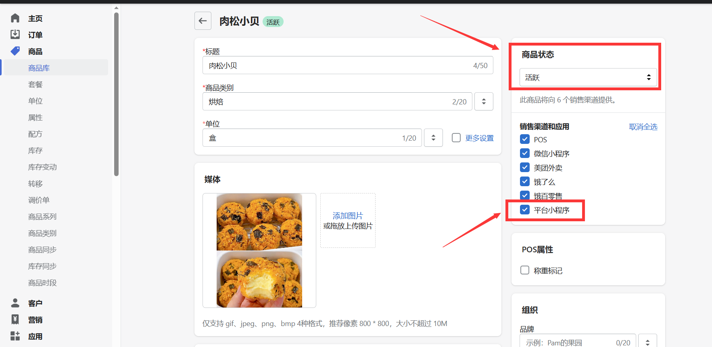This screenshot has width=712, height=347.
Task: Open 商品 section in the sidebar
Action: [x=35, y=52]
